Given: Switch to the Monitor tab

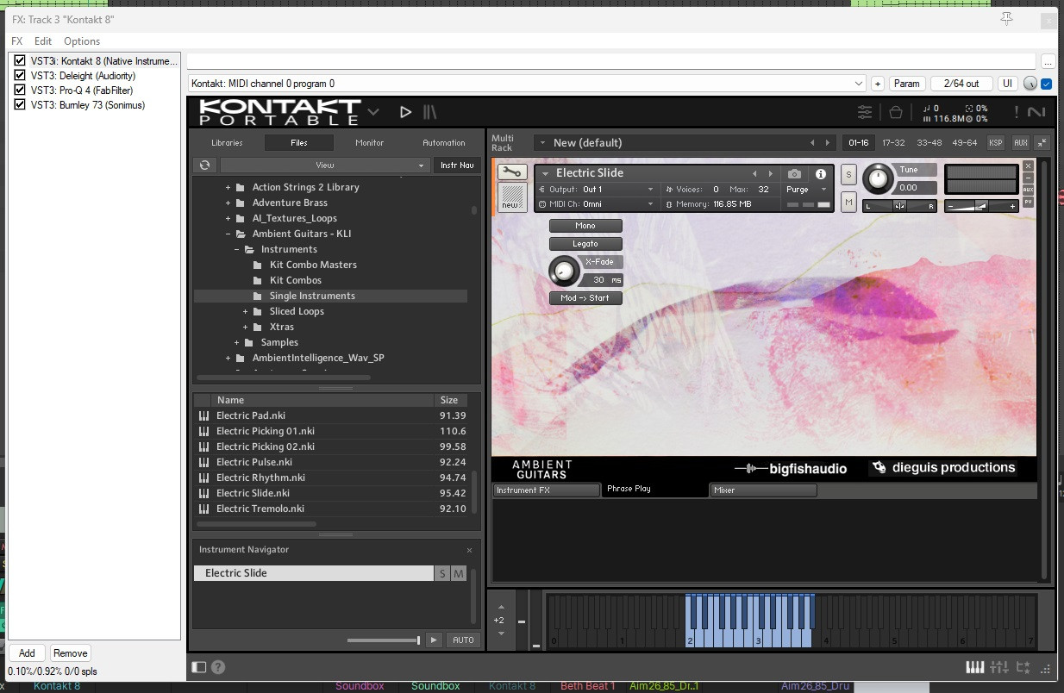Looking at the screenshot, I should 370,143.
